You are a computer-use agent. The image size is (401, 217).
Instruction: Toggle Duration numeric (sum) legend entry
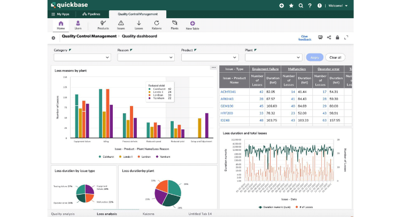point(274,207)
